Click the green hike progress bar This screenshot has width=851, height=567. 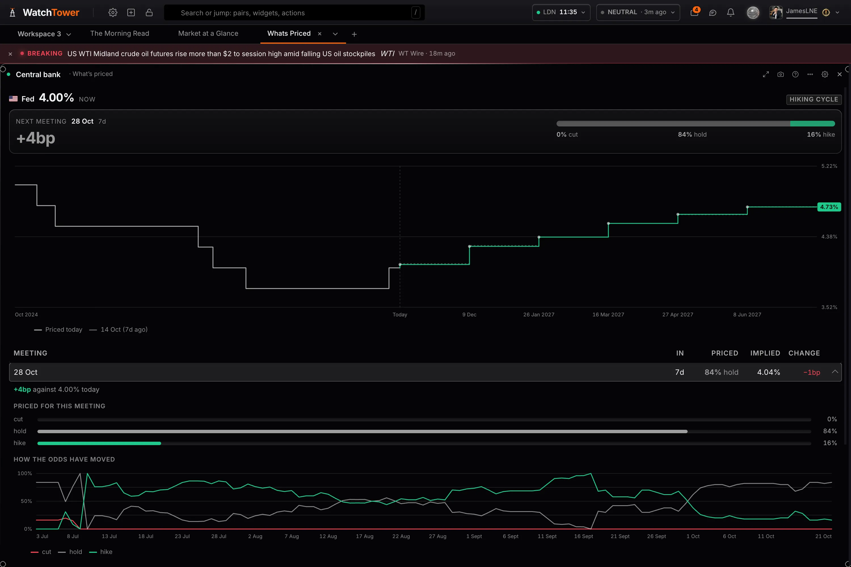click(99, 443)
